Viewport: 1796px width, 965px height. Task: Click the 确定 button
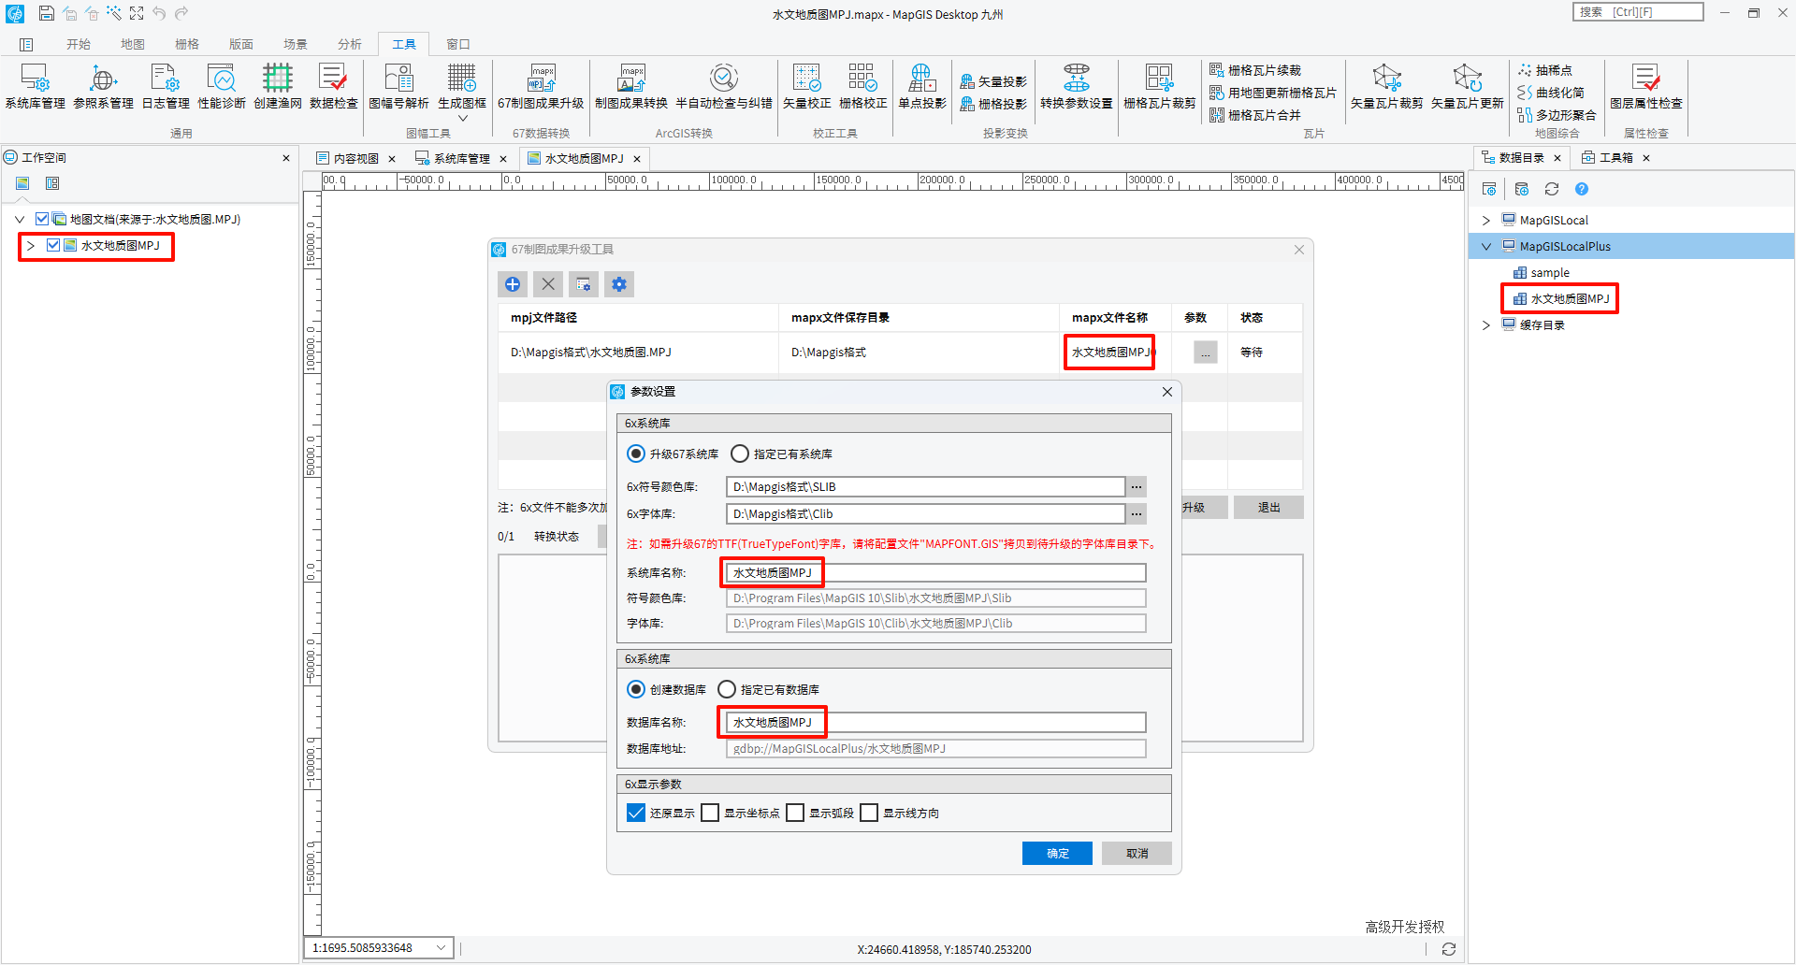(1057, 854)
